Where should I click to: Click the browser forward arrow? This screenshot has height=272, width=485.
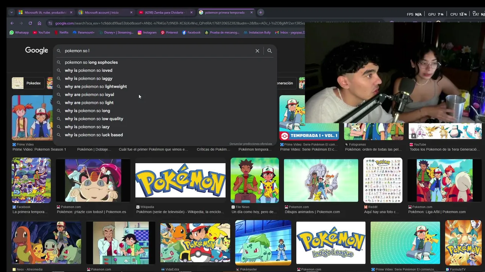tap(21, 23)
